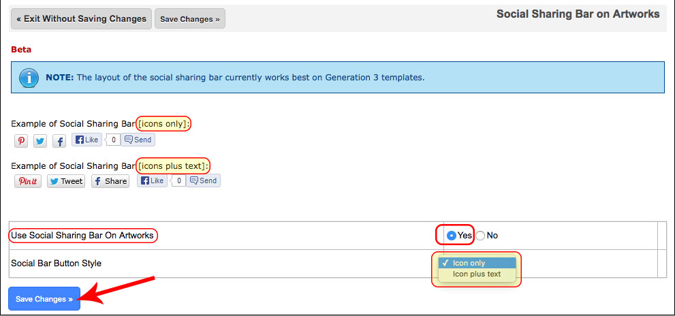Screen dimensions: 675x316
Task: Select No for Social Sharing Bar
Action: tap(481, 236)
